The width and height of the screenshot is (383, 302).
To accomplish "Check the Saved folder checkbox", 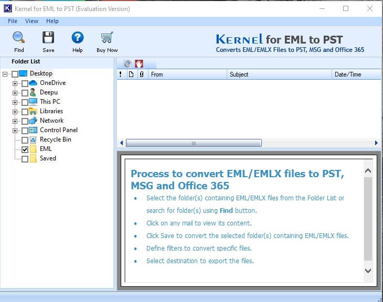I will (25, 159).
